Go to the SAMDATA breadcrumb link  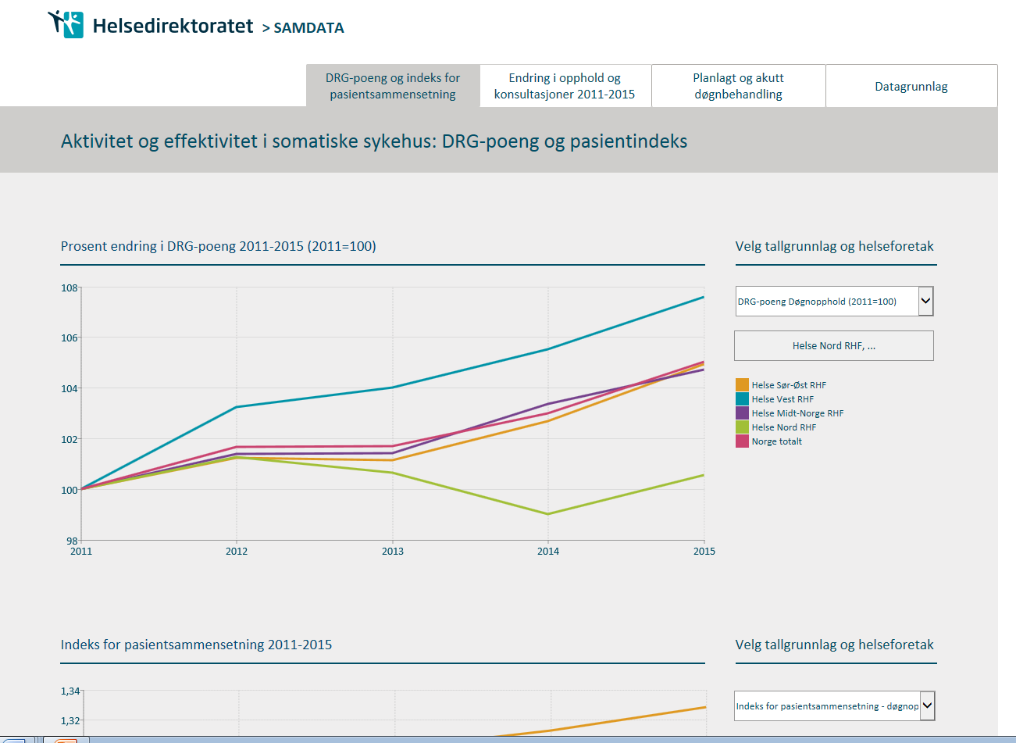[308, 27]
